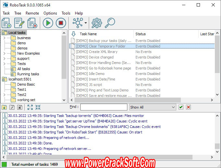The height and width of the screenshot is (168, 221).
Task: Stop the task with the red stop button
Action: [61, 23]
